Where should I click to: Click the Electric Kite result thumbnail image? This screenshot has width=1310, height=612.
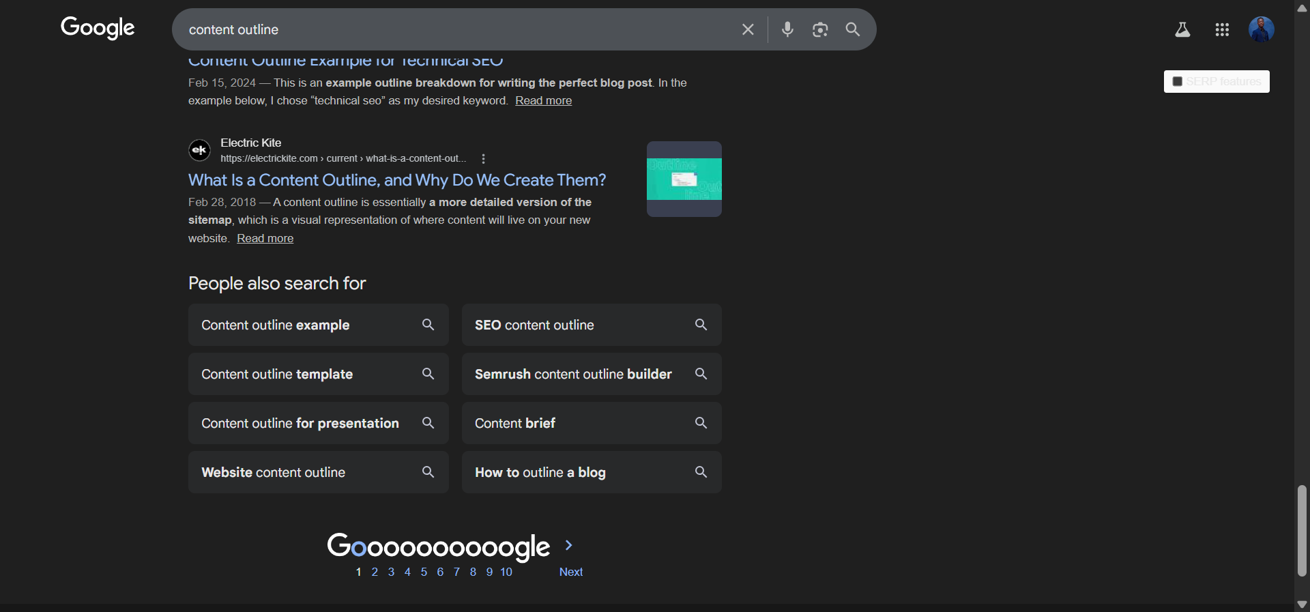point(684,179)
